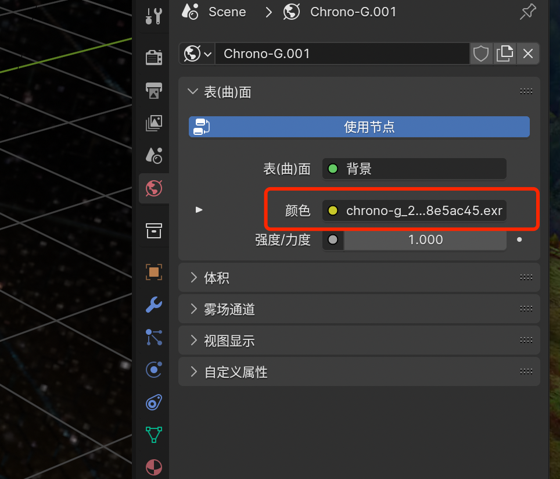Open the Modifiers wrench tab
This screenshot has height=479, width=560.
tap(154, 304)
